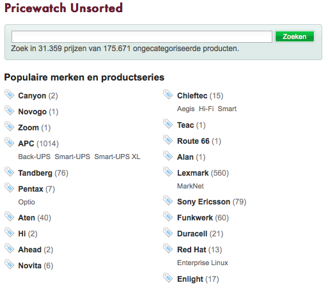
Task: Click the tag icon next to Aten
Action: pos(10,217)
